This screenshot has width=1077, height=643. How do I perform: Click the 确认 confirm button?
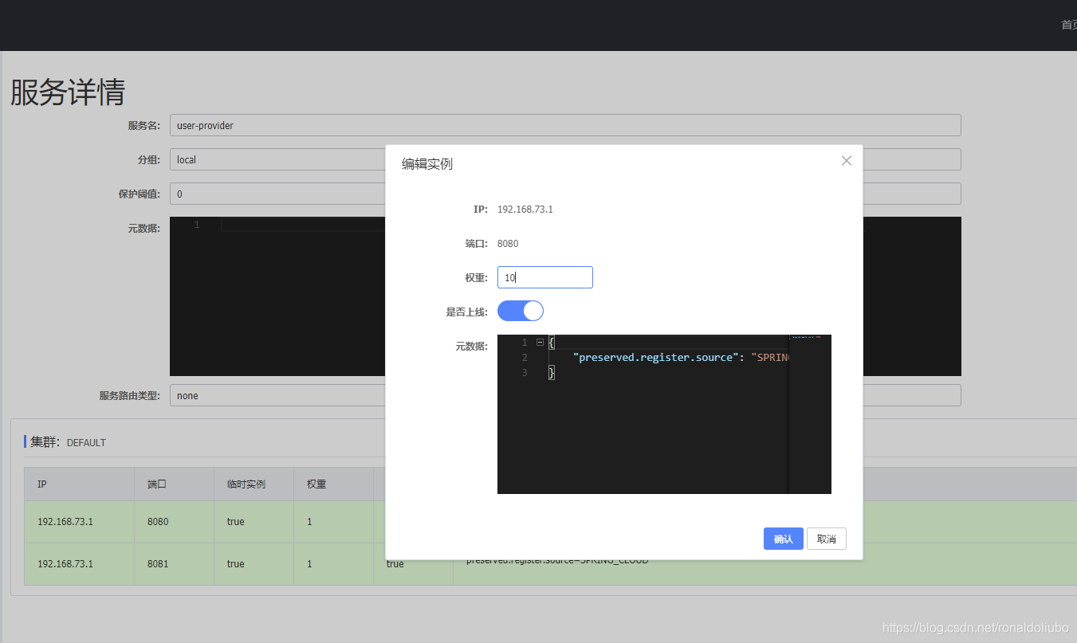click(783, 539)
